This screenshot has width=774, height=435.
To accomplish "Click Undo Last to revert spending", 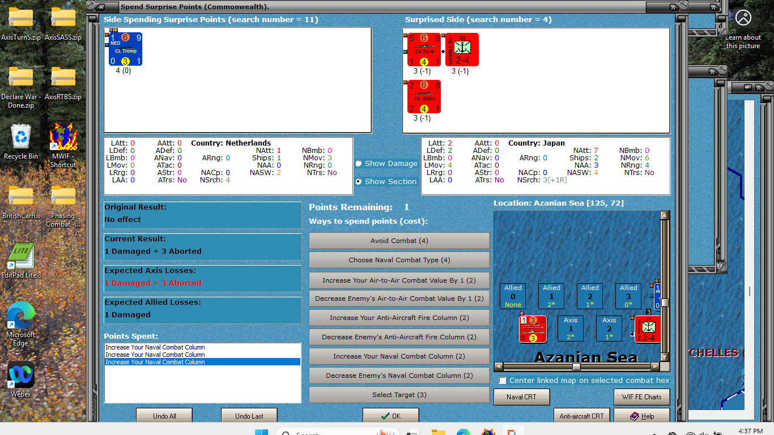I will 249,415.
